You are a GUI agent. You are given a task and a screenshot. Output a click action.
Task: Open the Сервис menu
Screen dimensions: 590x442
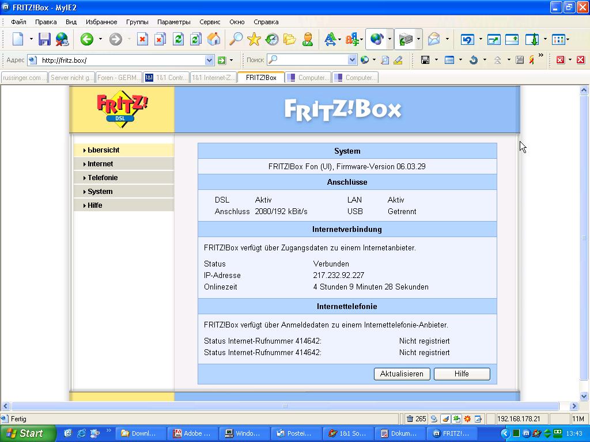tap(210, 22)
